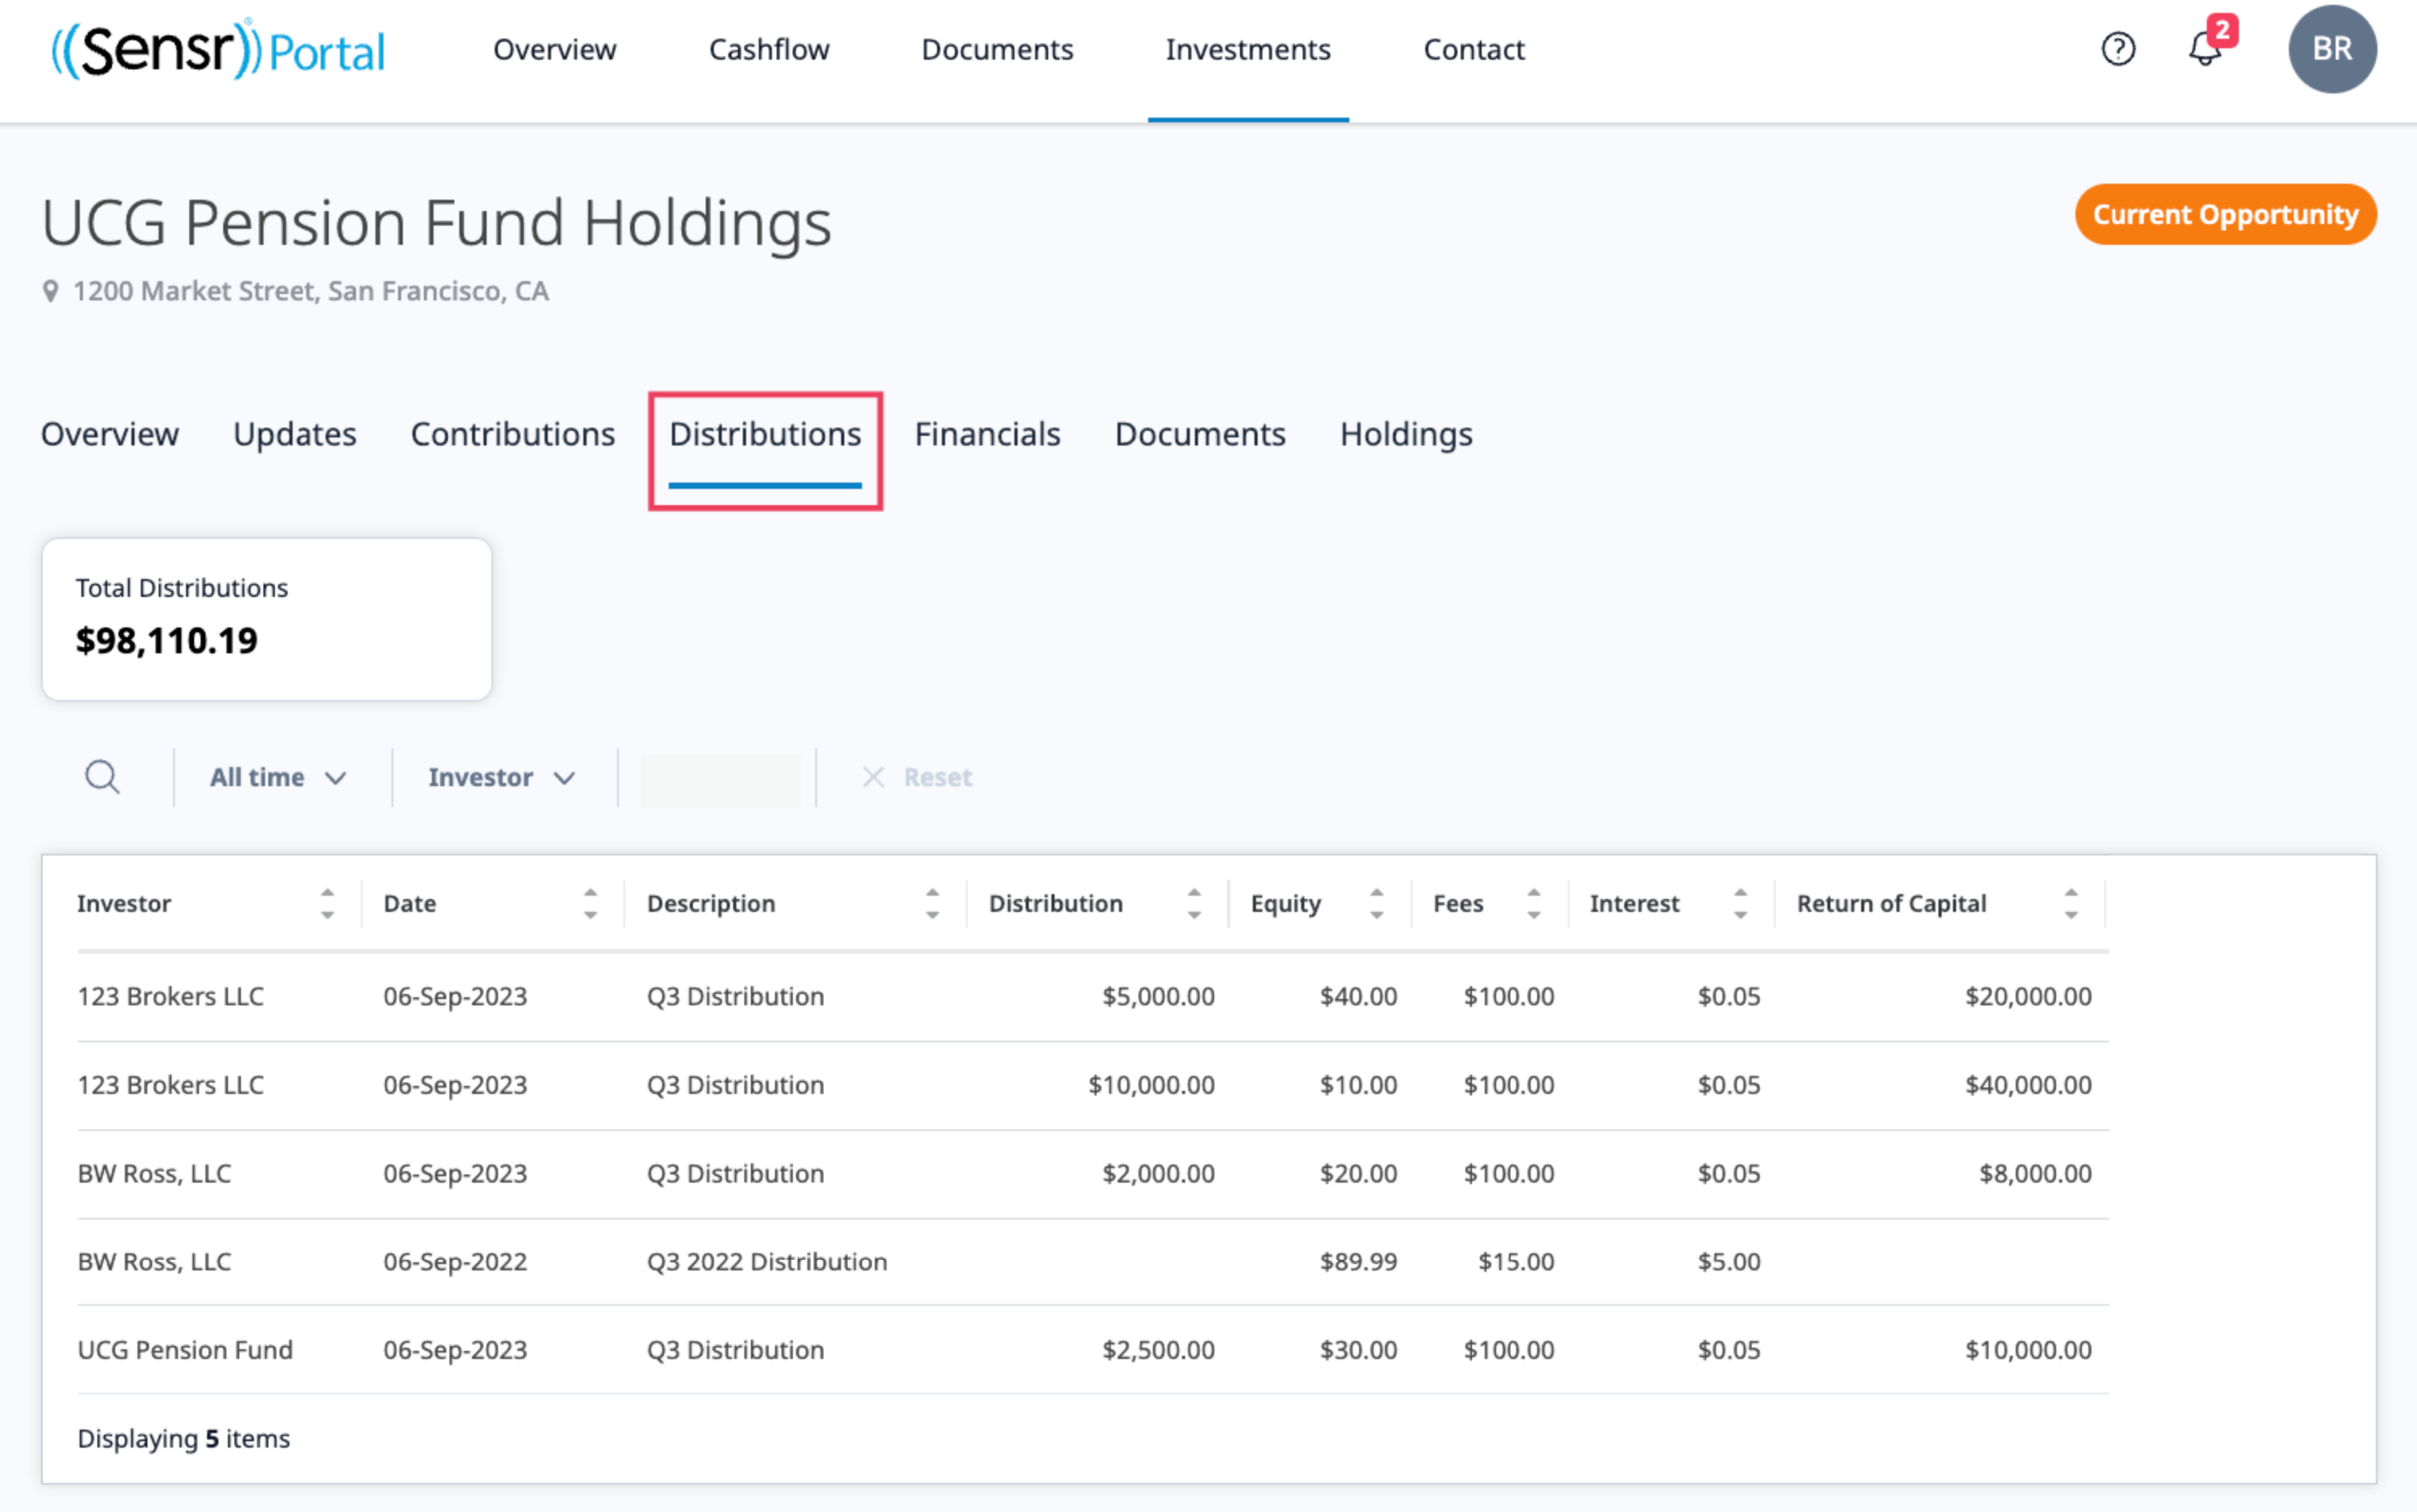This screenshot has height=1512, width=2417.
Task: Click the Sensr Portal logo
Action: click(218, 49)
